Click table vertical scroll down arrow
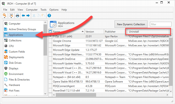 point(171,91)
